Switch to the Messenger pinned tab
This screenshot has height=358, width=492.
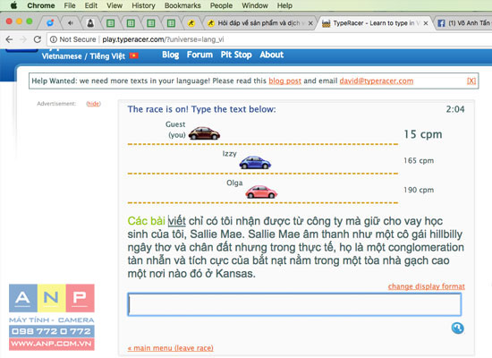point(50,23)
